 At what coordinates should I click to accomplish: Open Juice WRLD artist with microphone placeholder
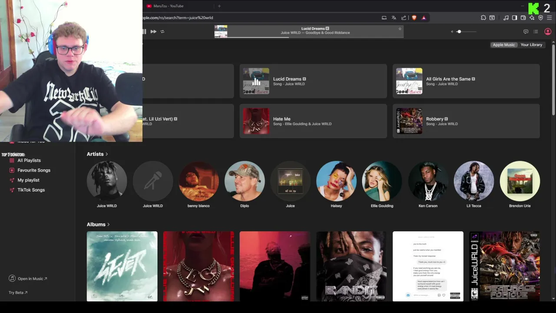[x=152, y=181]
